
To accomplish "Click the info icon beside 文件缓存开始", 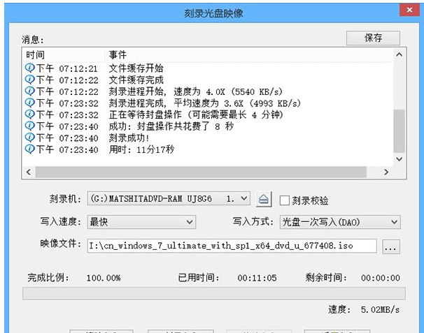I will pos(29,68).
